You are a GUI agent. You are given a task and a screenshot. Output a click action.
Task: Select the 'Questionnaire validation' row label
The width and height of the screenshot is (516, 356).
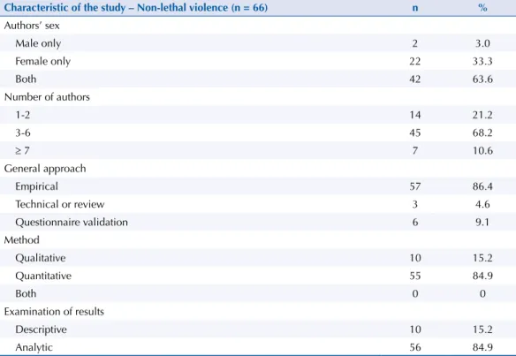point(72,223)
